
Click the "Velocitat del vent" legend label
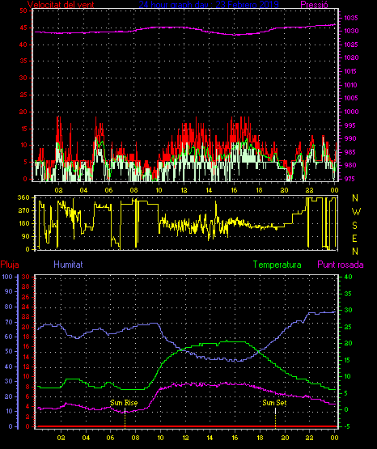[x=61, y=5]
